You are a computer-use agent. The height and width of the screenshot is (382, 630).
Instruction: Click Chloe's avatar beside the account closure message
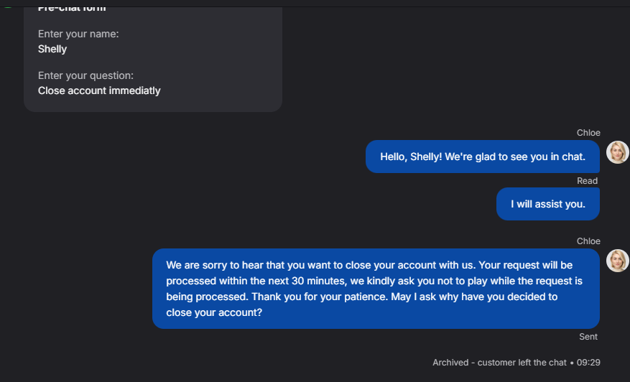coord(617,261)
